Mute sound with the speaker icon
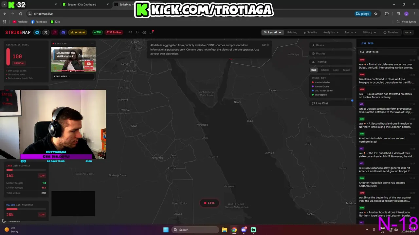 tap(130, 32)
